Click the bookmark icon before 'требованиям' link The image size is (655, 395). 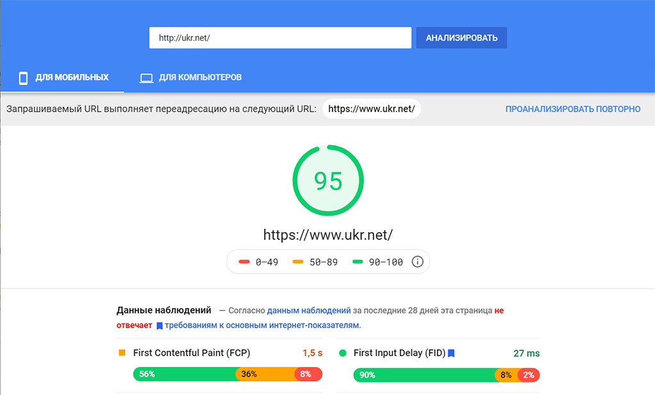159,325
